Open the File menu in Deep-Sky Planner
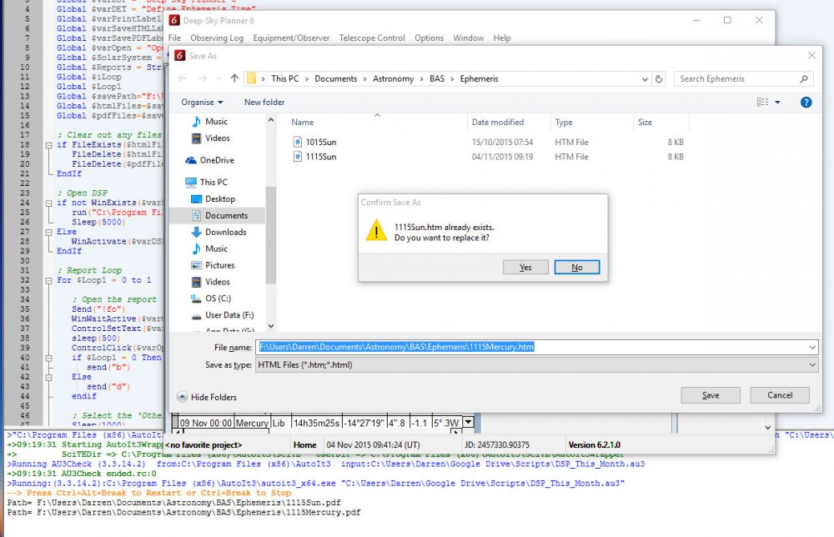 (174, 38)
